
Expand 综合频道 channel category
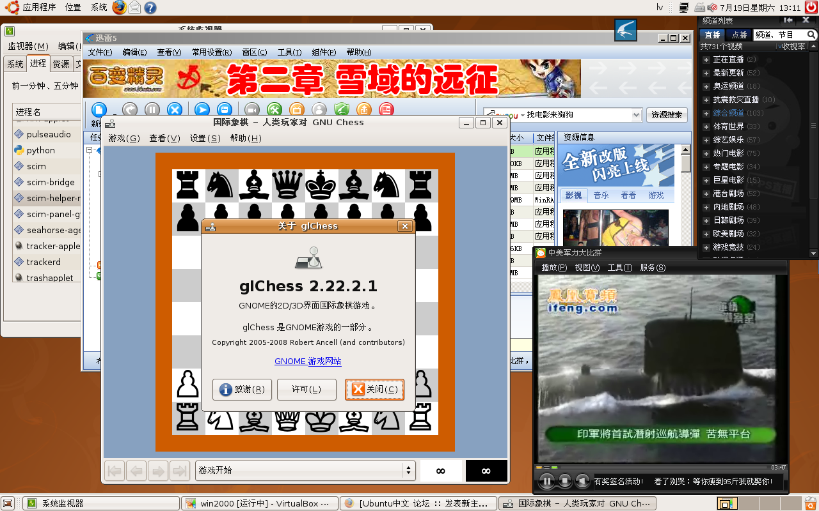pos(706,113)
